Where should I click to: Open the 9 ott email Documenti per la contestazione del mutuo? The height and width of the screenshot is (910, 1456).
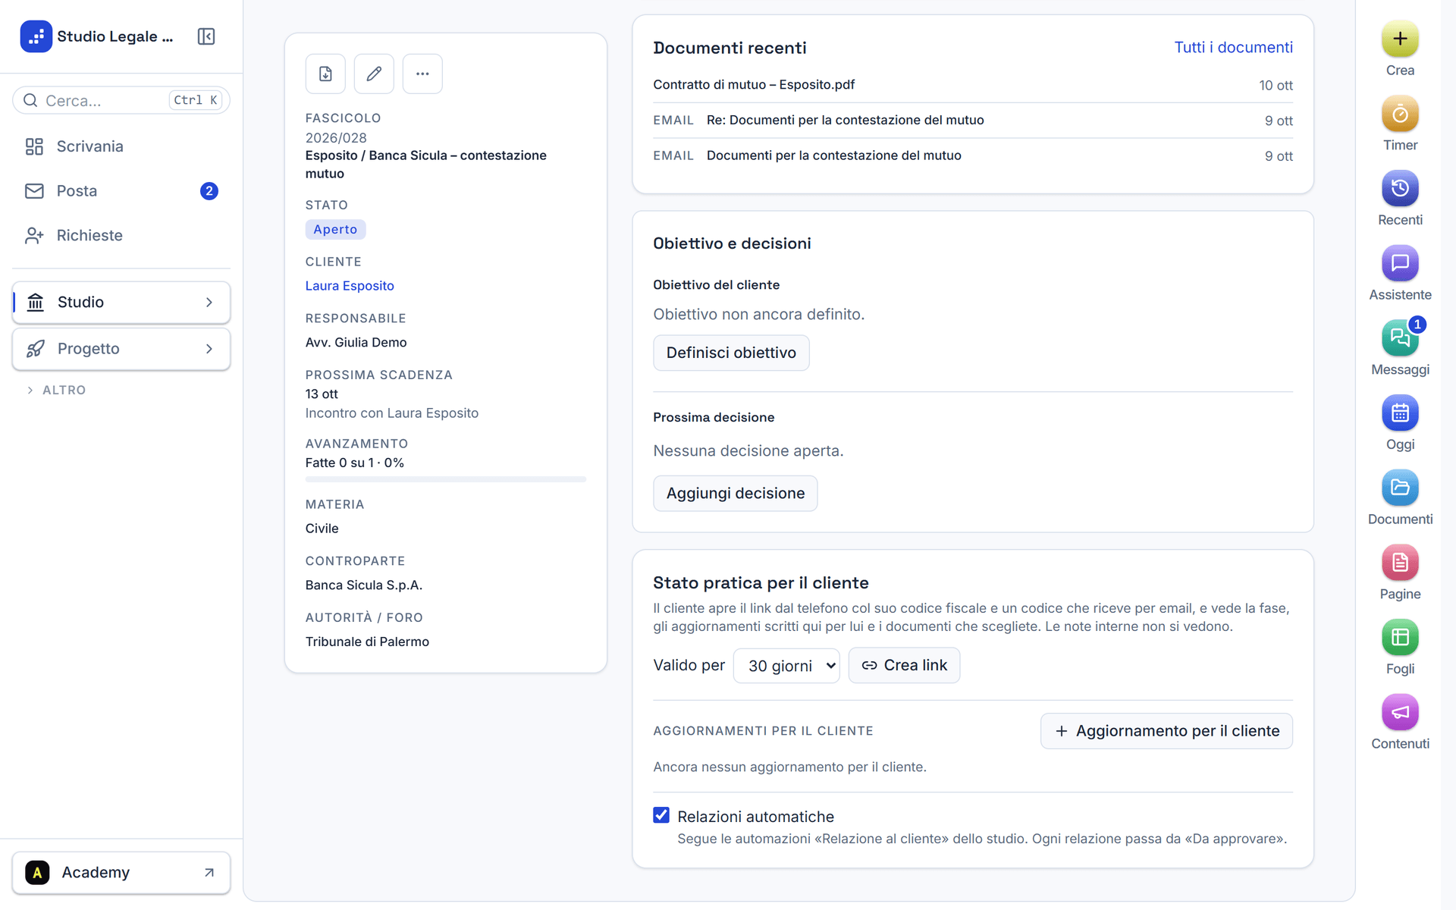click(973, 155)
